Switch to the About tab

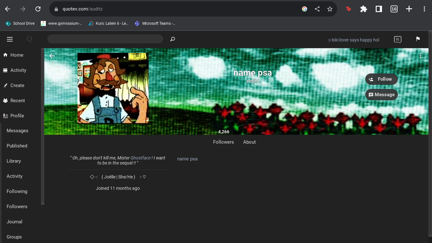point(249,142)
